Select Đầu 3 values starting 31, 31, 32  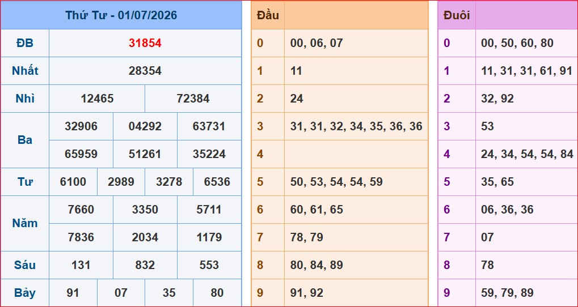click(x=356, y=126)
